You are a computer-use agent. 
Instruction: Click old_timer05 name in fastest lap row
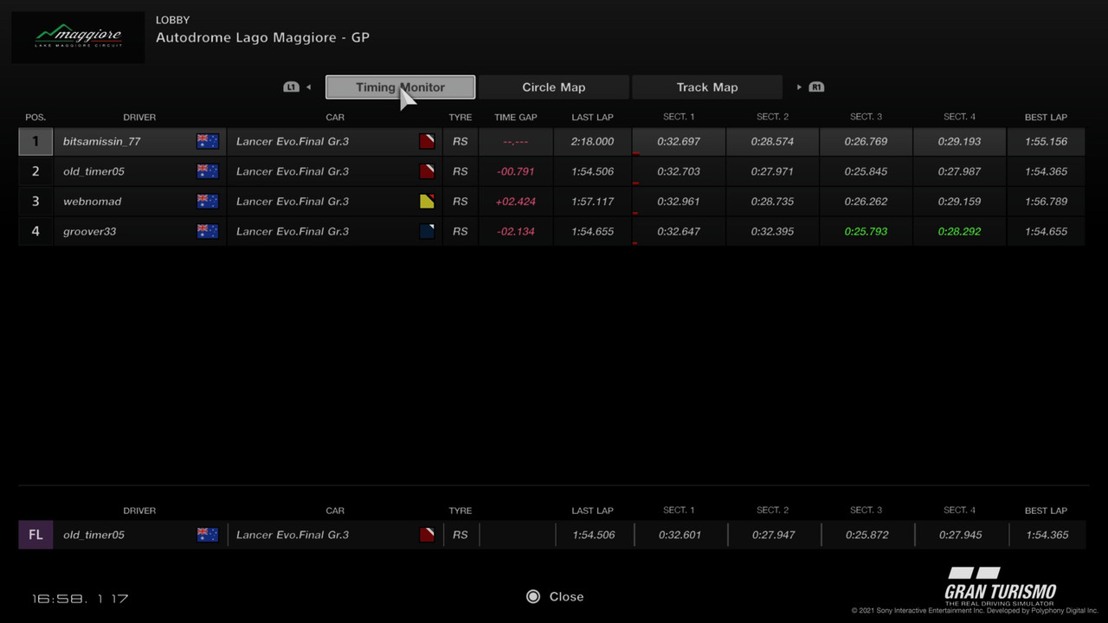(x=93, y=535)
